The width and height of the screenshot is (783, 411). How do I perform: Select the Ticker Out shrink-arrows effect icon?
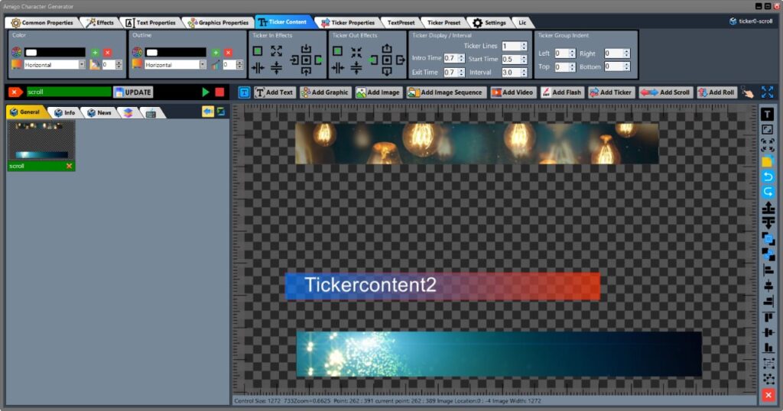pyautogui.click(x=356, y=52)
